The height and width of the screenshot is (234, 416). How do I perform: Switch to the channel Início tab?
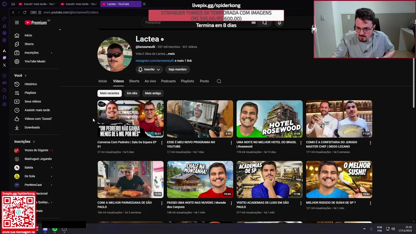[103, 81]
